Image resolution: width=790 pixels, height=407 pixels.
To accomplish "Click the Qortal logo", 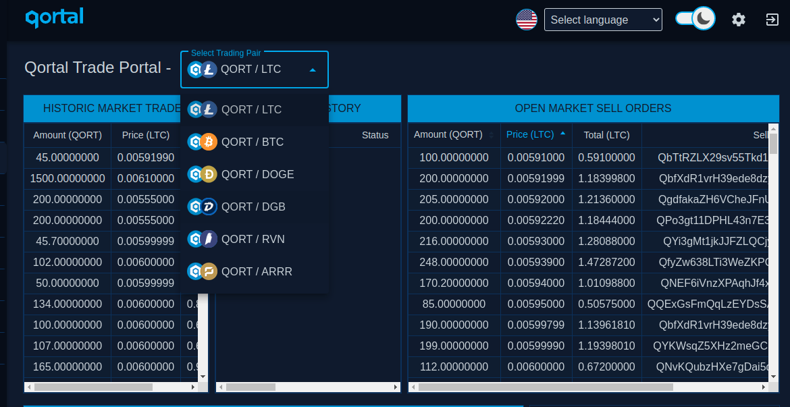I will 55,18.
